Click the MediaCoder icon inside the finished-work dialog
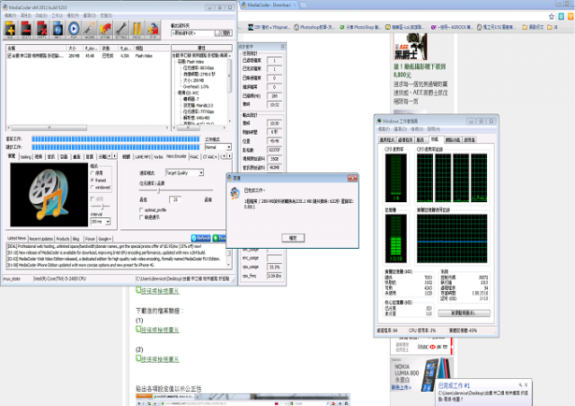 235,192
